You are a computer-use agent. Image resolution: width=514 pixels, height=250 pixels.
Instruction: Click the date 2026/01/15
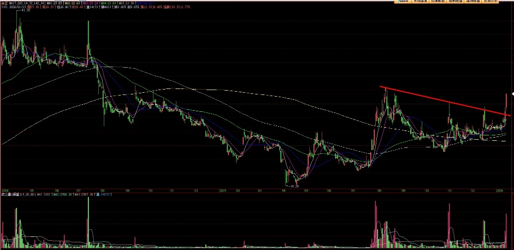(17, 7)
